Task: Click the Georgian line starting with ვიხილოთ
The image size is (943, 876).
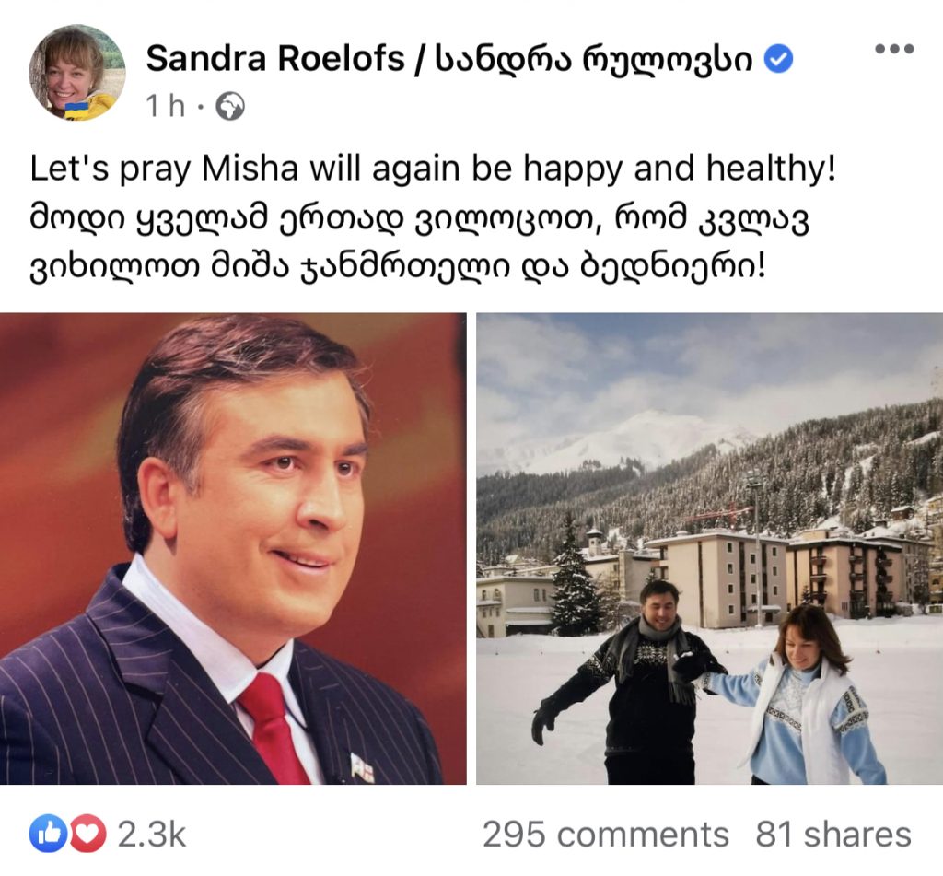Action: tap(398, 269)
